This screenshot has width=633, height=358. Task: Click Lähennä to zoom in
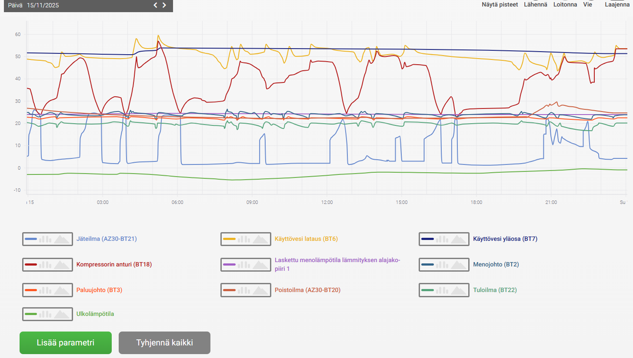535,4
